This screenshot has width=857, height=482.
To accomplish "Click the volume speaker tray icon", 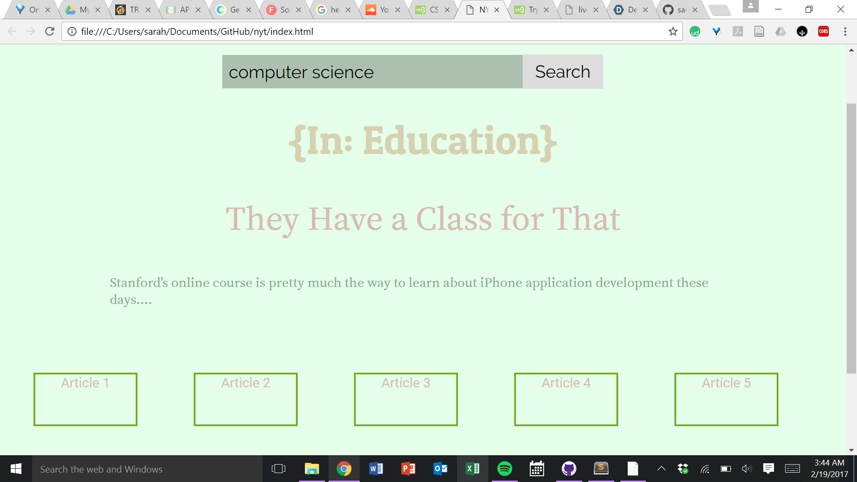I will (x=746, y=469).
